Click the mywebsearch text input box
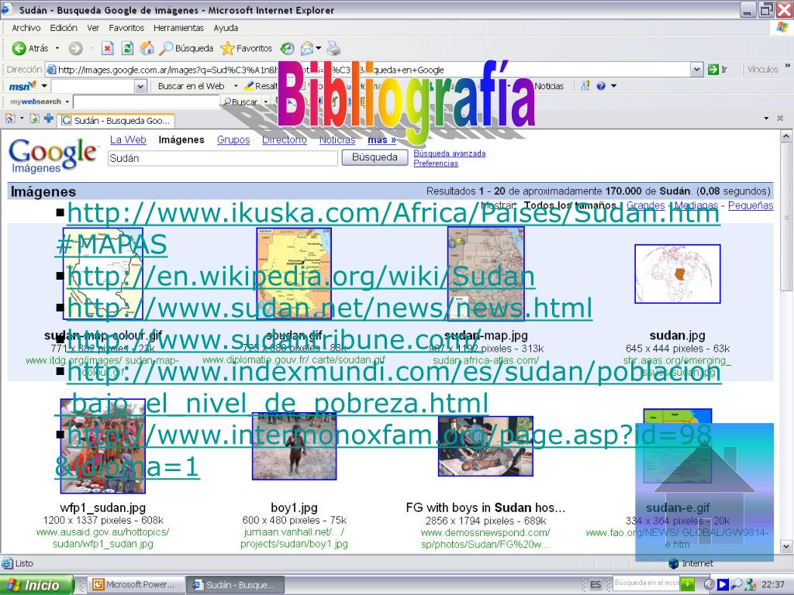Image resolution: width=794 pixels, height=595 pixels. point(147,102)
